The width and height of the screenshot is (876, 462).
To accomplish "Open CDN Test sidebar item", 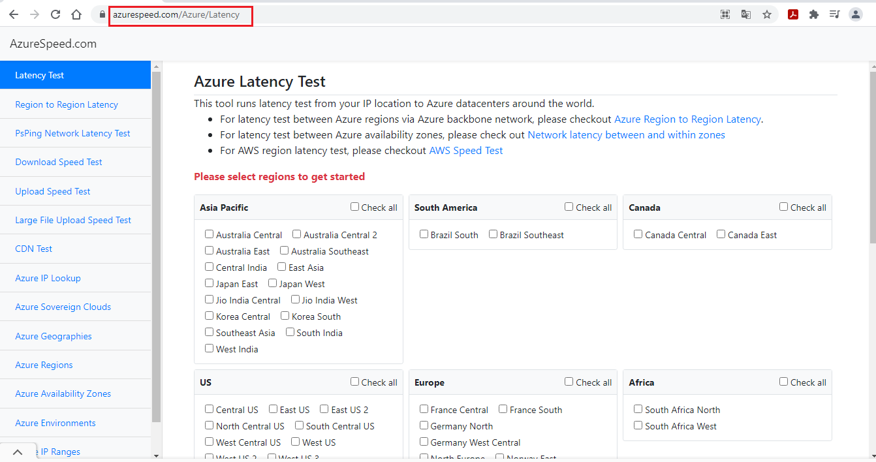I will (x=76, y=249).
